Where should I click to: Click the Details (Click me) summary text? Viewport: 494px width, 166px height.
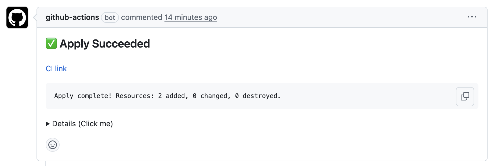[82, 124]
